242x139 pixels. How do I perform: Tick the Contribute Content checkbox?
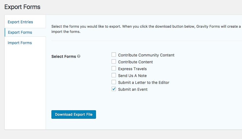point(114,62)
